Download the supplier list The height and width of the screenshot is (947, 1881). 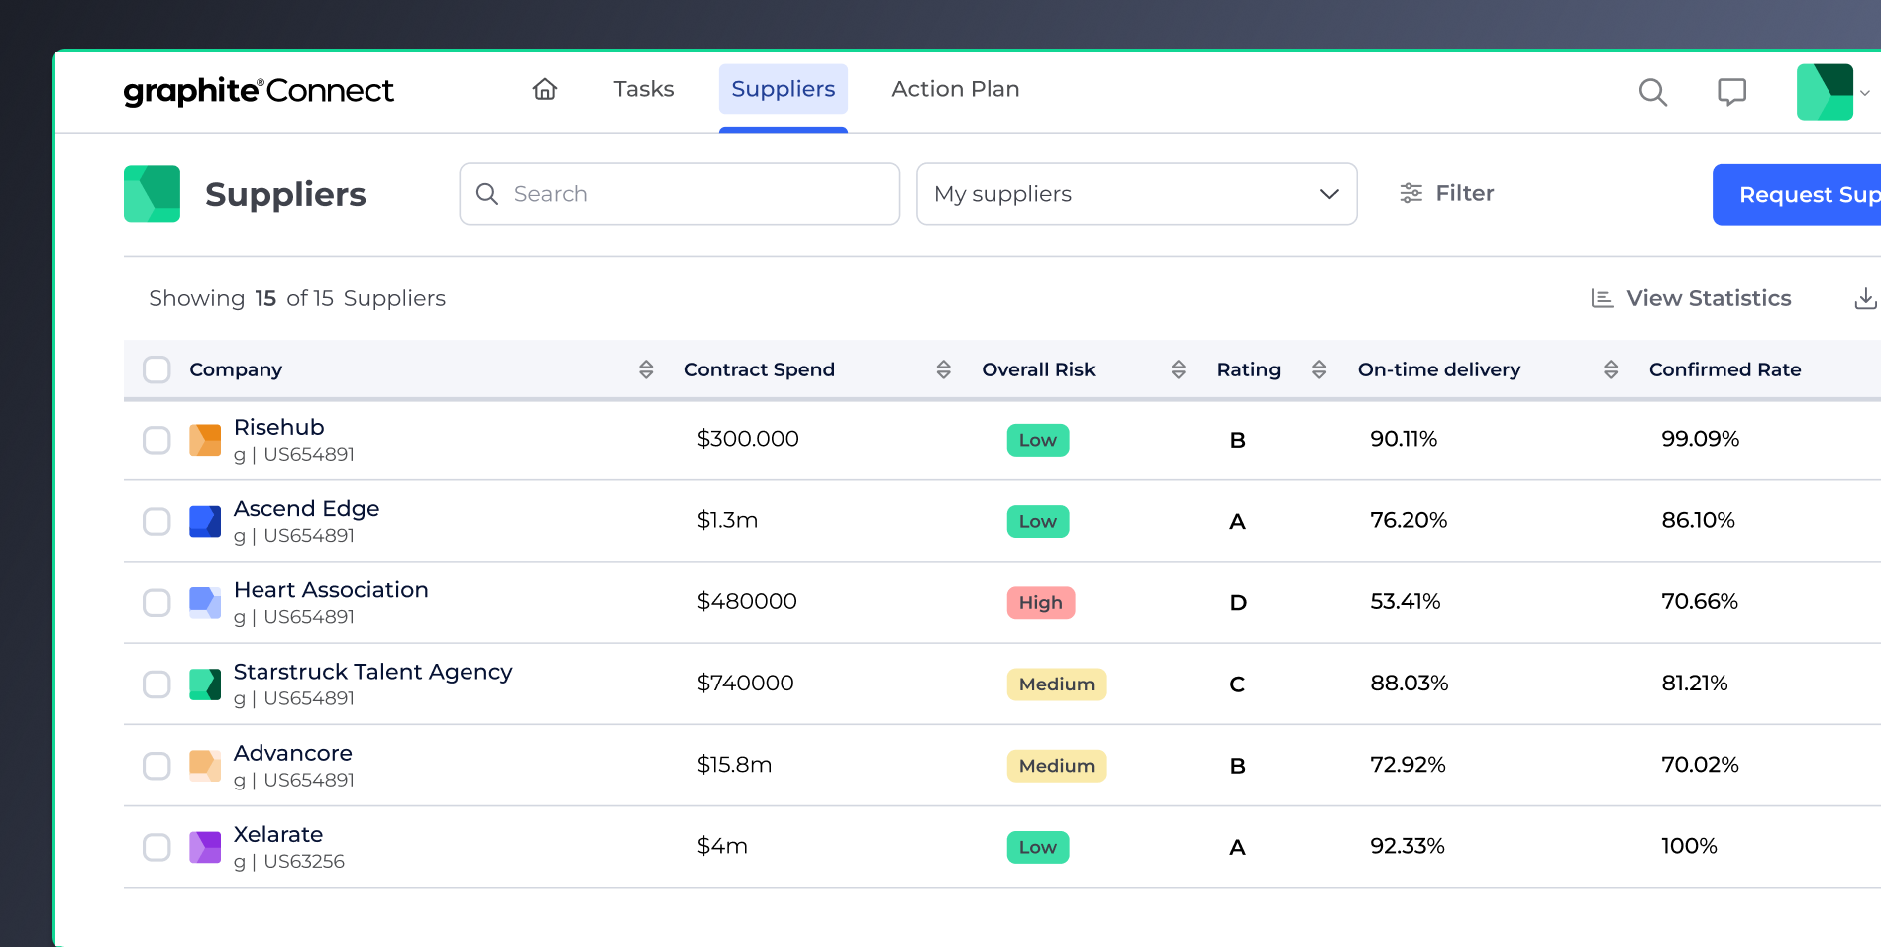[x=1865, y=298]
